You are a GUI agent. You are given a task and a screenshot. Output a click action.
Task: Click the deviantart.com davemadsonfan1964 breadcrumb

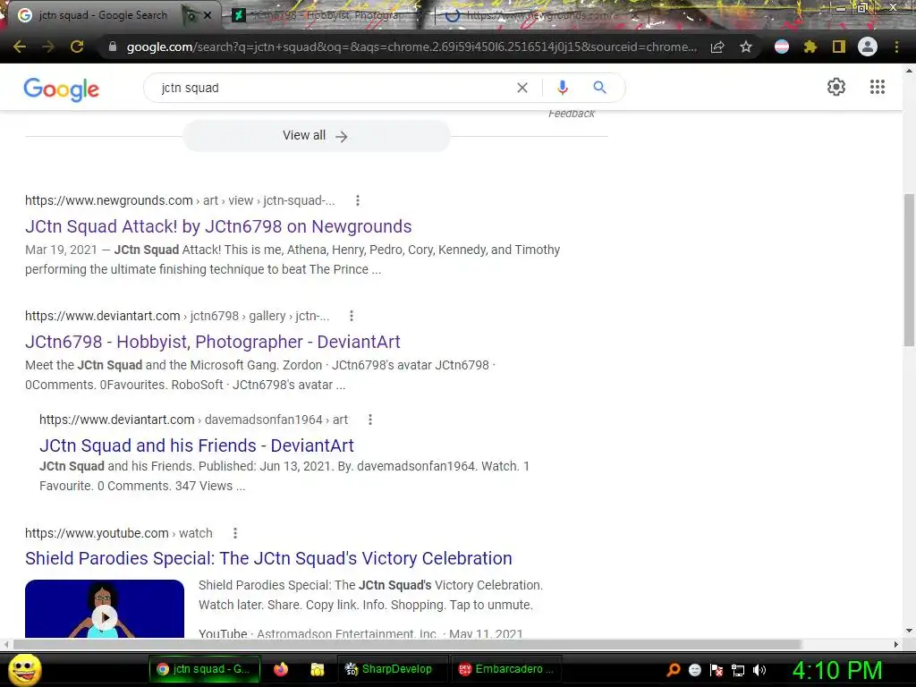click(193, 420)
